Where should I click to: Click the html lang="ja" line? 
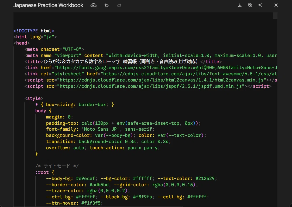point(35,37)
